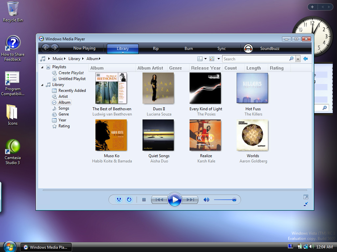337x252 pixels.
Task: Open the Burn tab
Action: pyautogui.click(x=189, y=48)
